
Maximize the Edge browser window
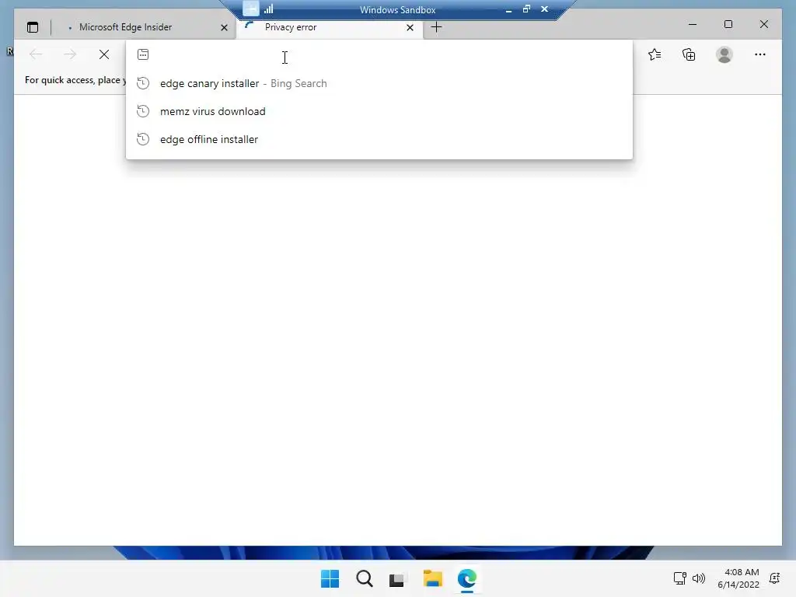(x=728, y=24)
